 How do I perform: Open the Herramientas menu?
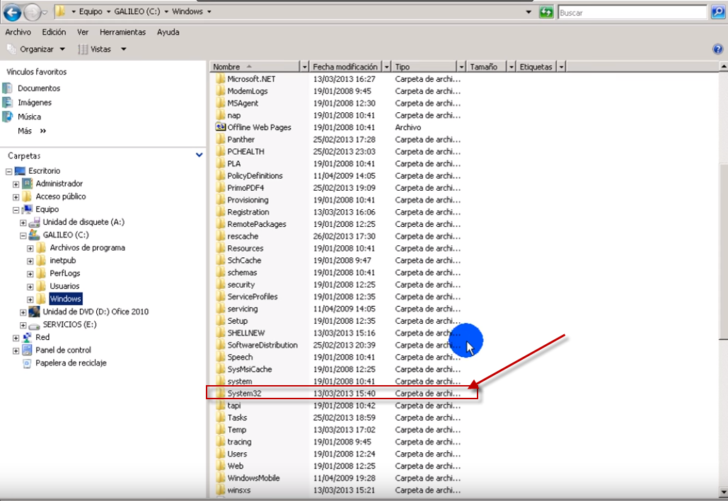tap(122, 32)
